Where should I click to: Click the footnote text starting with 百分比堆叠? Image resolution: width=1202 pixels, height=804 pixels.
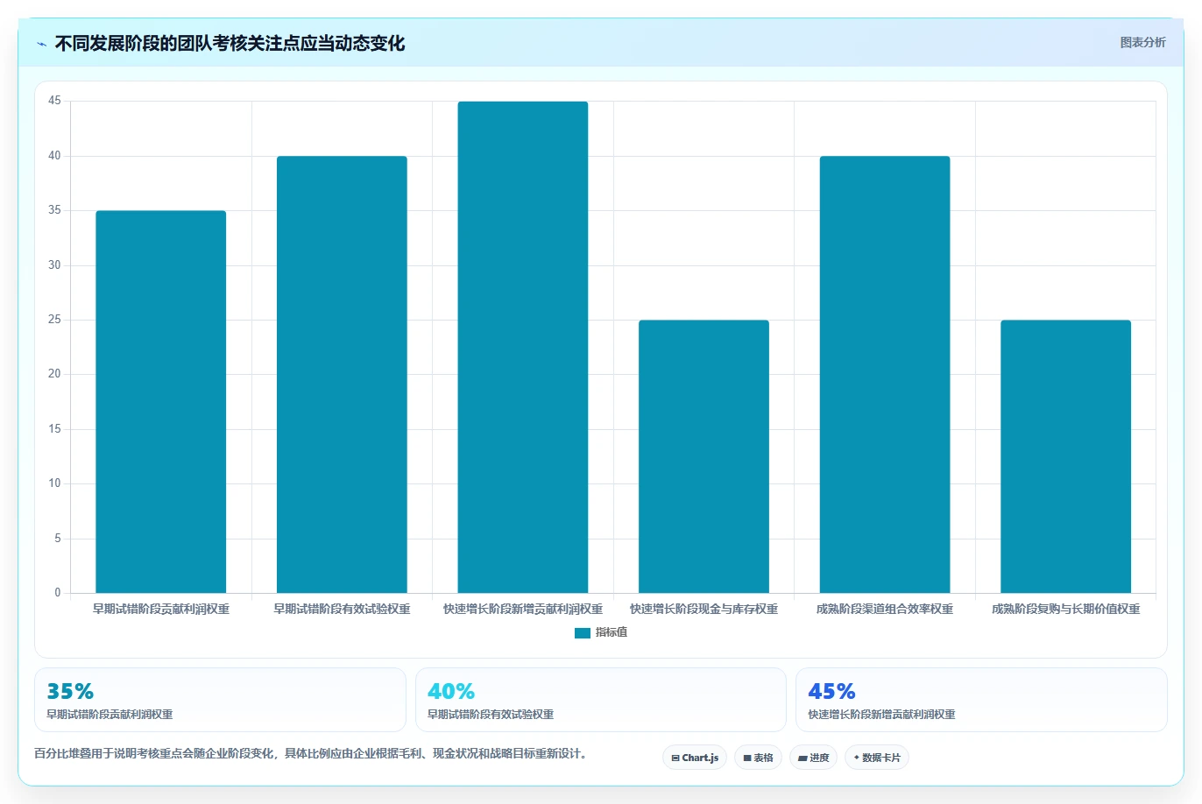pos(310,753)
